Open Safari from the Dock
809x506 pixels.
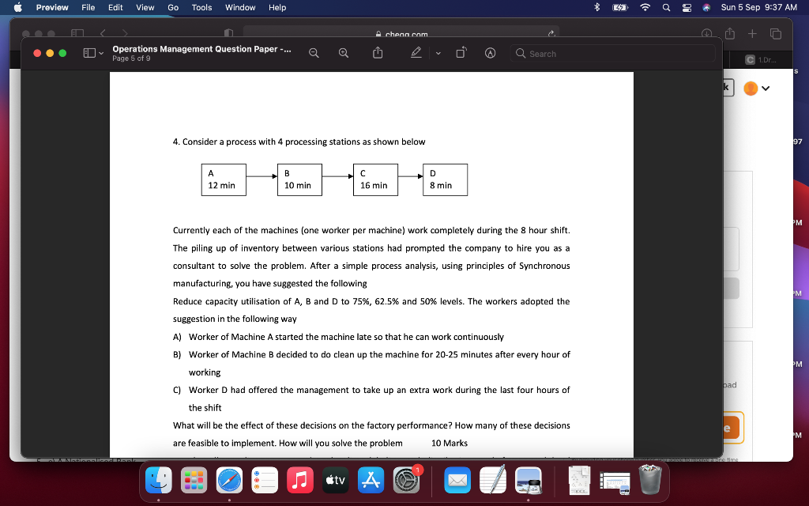tap(229, 480)
